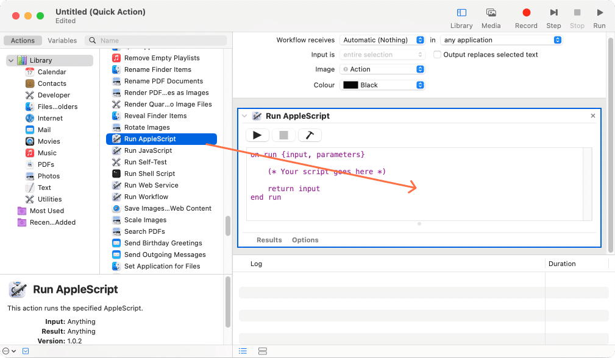Viewport: 615px width, 358px height.
Task: Collapse the Run AppleScript action
Action: pos(244,116)
